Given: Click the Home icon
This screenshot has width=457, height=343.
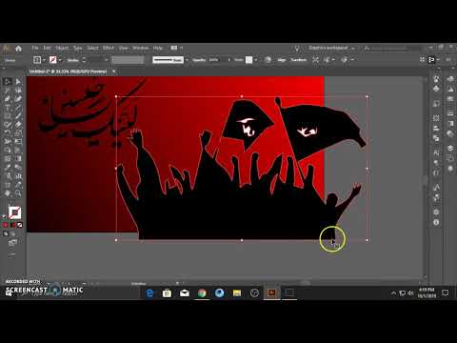Looking at the screenshot, I should pos(18,49).
